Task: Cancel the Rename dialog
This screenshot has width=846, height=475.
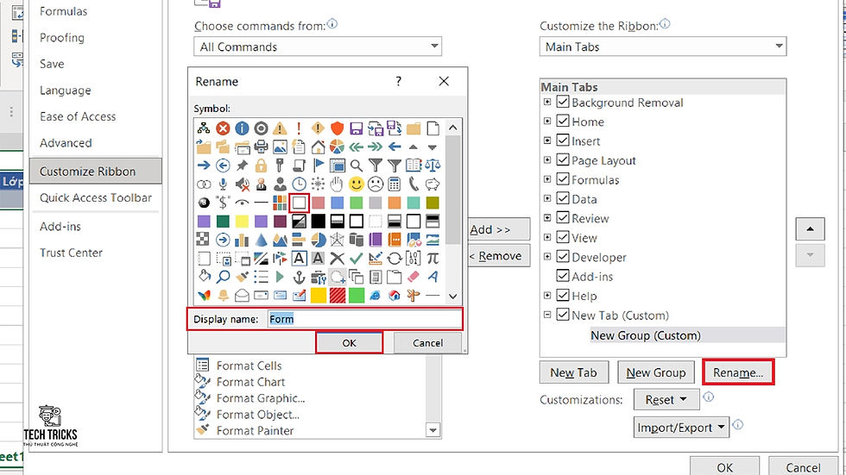Action: [x=428, y=342]
